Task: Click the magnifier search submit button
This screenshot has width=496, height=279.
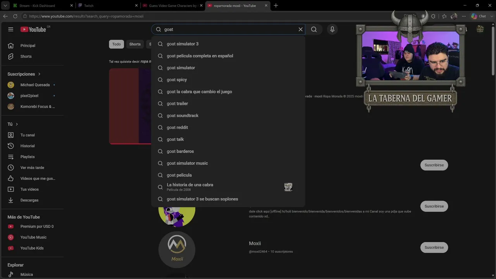Action: coord(314,29)
